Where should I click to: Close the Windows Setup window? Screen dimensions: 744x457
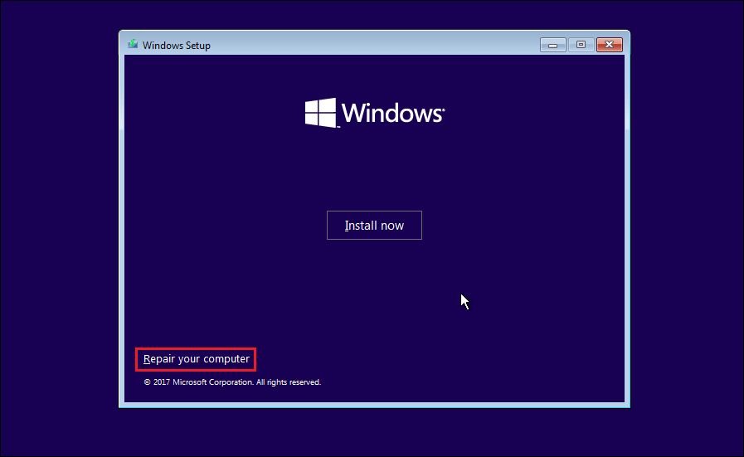(x=610, y=45)
